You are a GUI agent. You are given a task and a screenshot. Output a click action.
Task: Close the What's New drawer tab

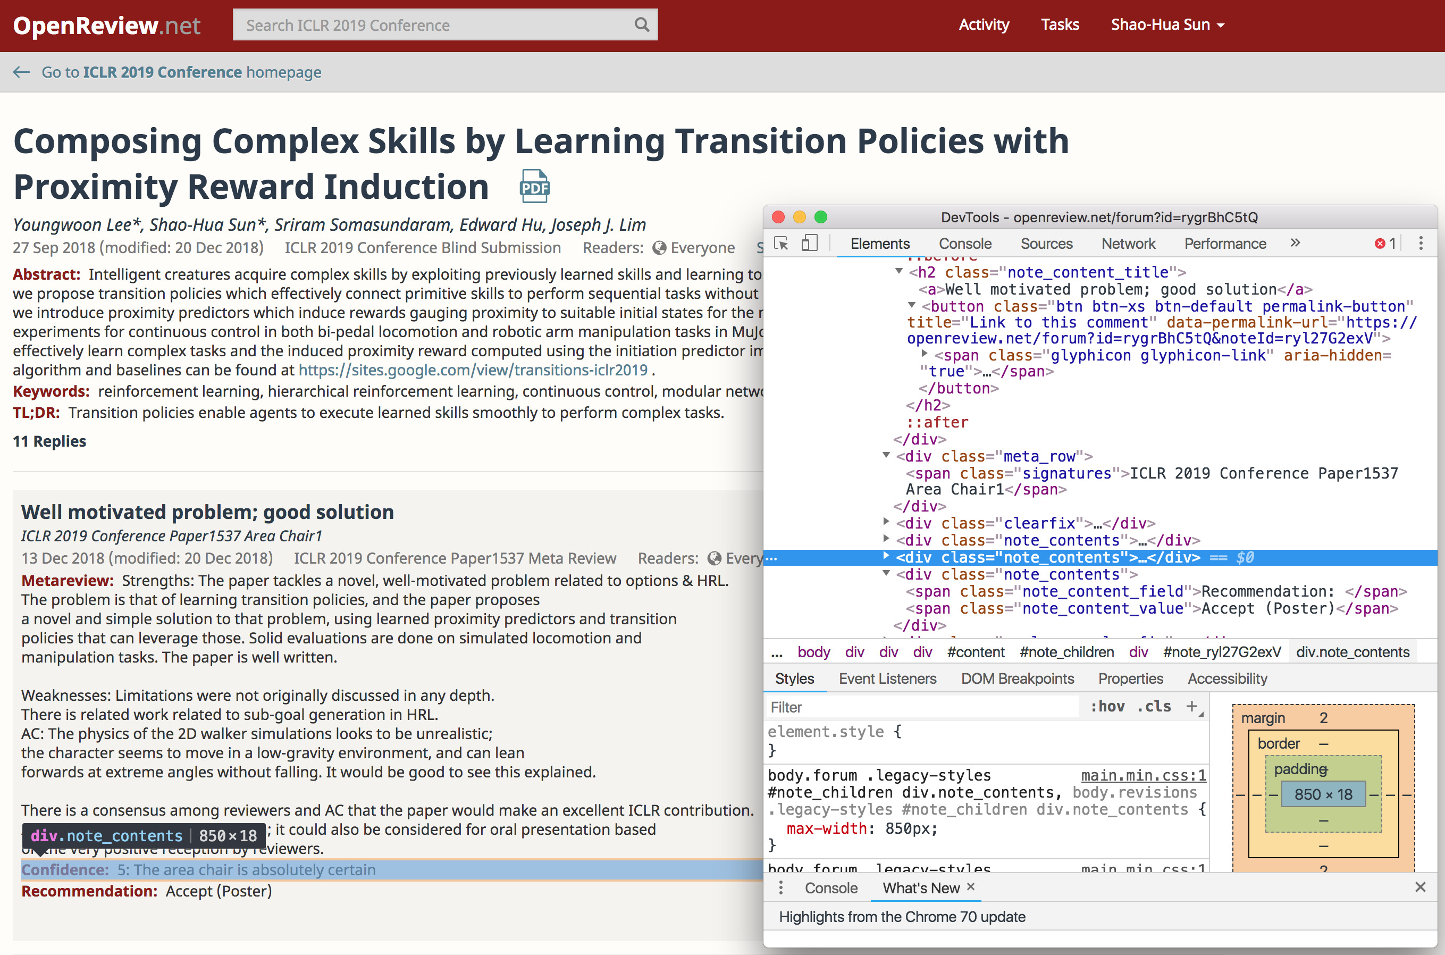point(971,887)
